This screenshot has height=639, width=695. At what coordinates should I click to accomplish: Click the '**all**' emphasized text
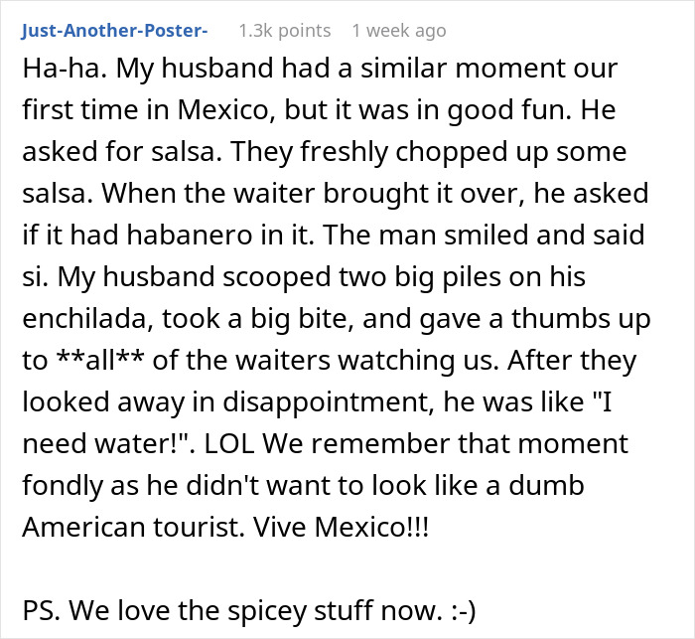click(100, 360)
